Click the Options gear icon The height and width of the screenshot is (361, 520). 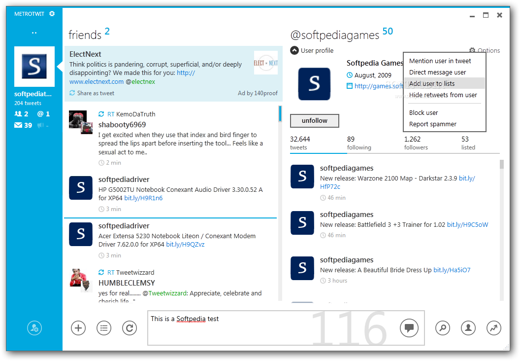472,50
